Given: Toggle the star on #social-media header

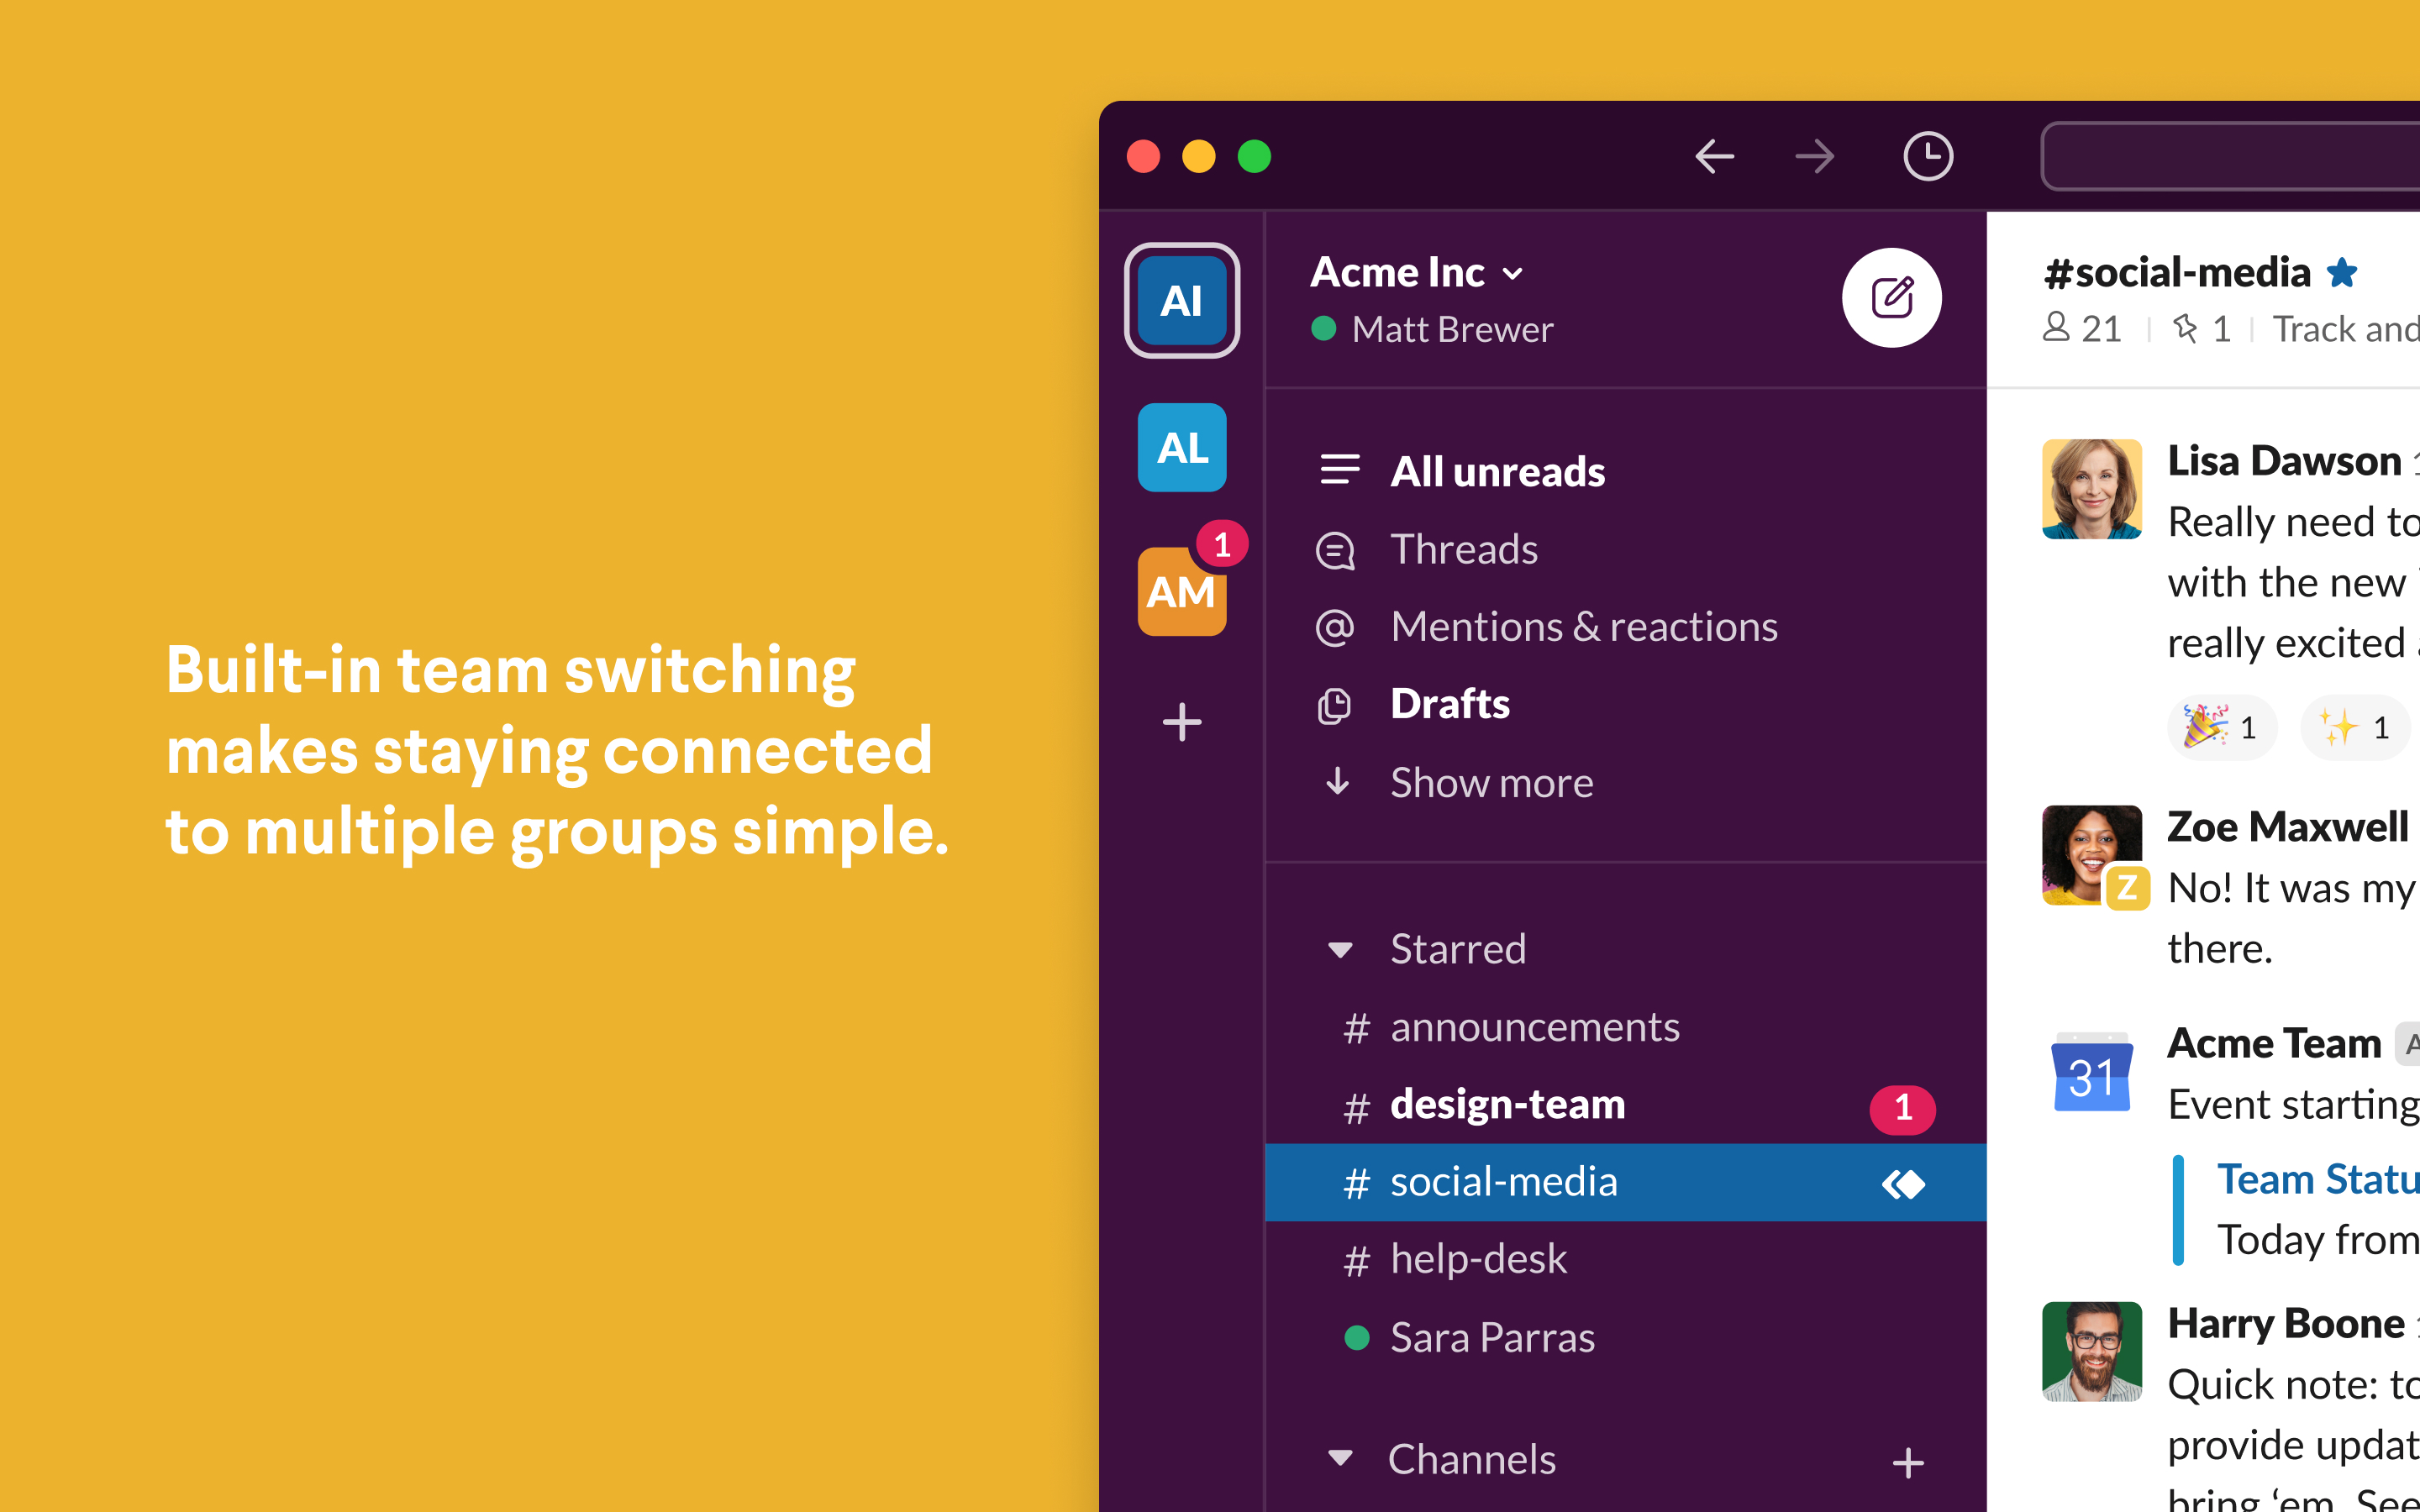Looking at the screenshot, I should [x=2341, y=272].
